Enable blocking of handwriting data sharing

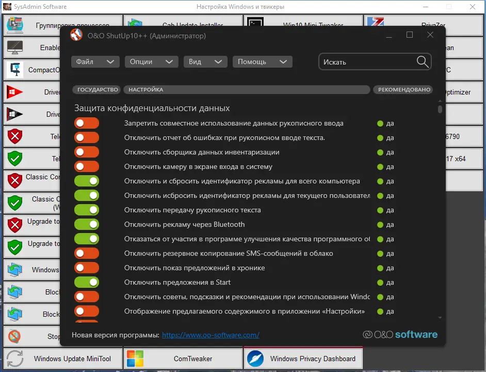tap(86, 123)
